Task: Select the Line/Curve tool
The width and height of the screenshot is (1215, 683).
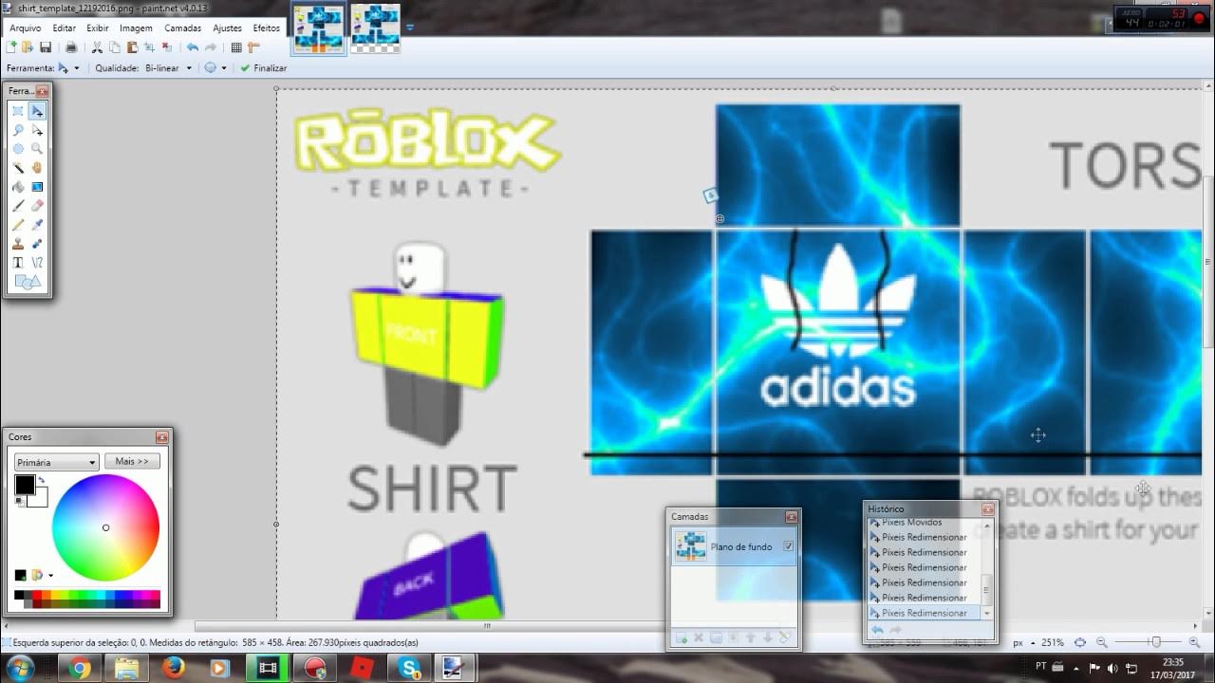Action: (37, 263)
